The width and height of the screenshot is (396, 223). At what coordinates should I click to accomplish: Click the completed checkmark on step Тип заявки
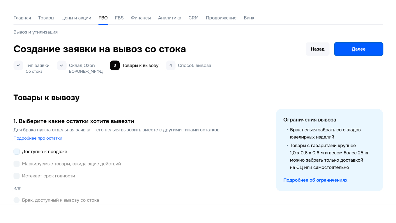click(18, 65)
